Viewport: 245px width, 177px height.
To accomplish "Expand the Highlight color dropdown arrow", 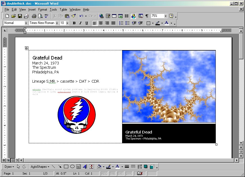I will (x=162, y=23).
